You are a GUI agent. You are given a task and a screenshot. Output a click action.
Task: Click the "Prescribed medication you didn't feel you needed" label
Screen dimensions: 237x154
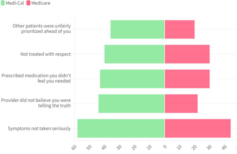[36, 78]
